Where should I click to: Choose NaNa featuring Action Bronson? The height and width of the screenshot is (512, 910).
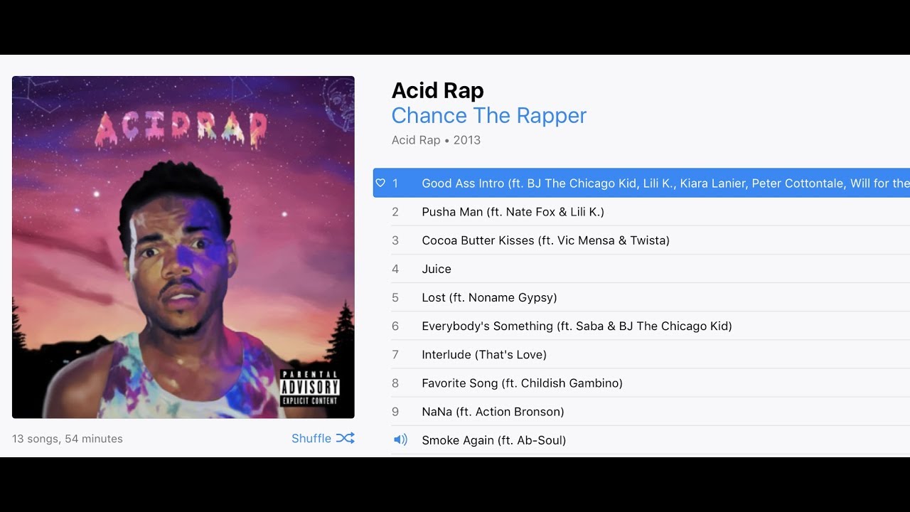651,411
